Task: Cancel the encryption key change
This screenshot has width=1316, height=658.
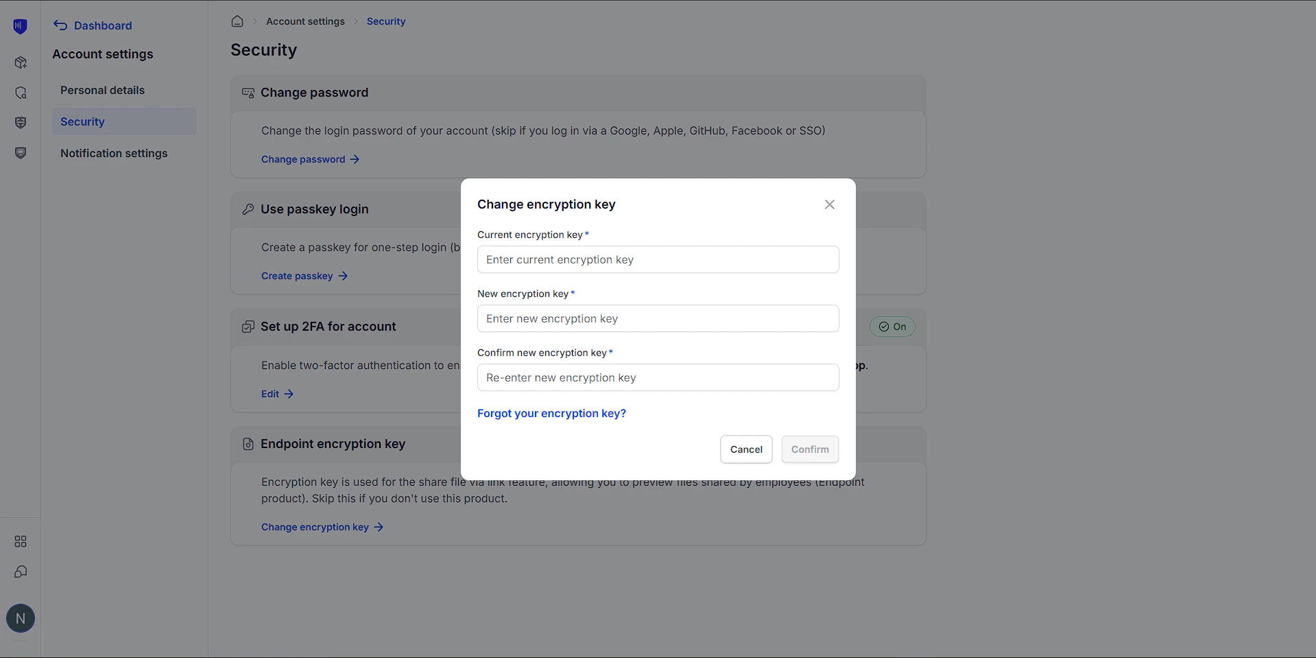Action: pos(746,449)
